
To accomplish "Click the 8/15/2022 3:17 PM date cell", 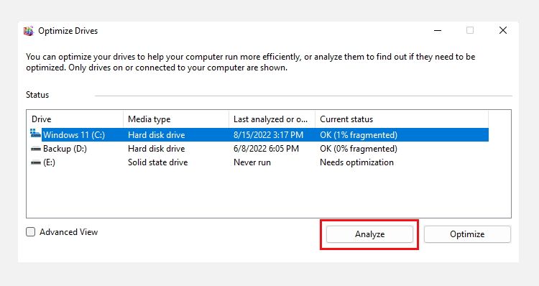I will click(x=268, y=135).
